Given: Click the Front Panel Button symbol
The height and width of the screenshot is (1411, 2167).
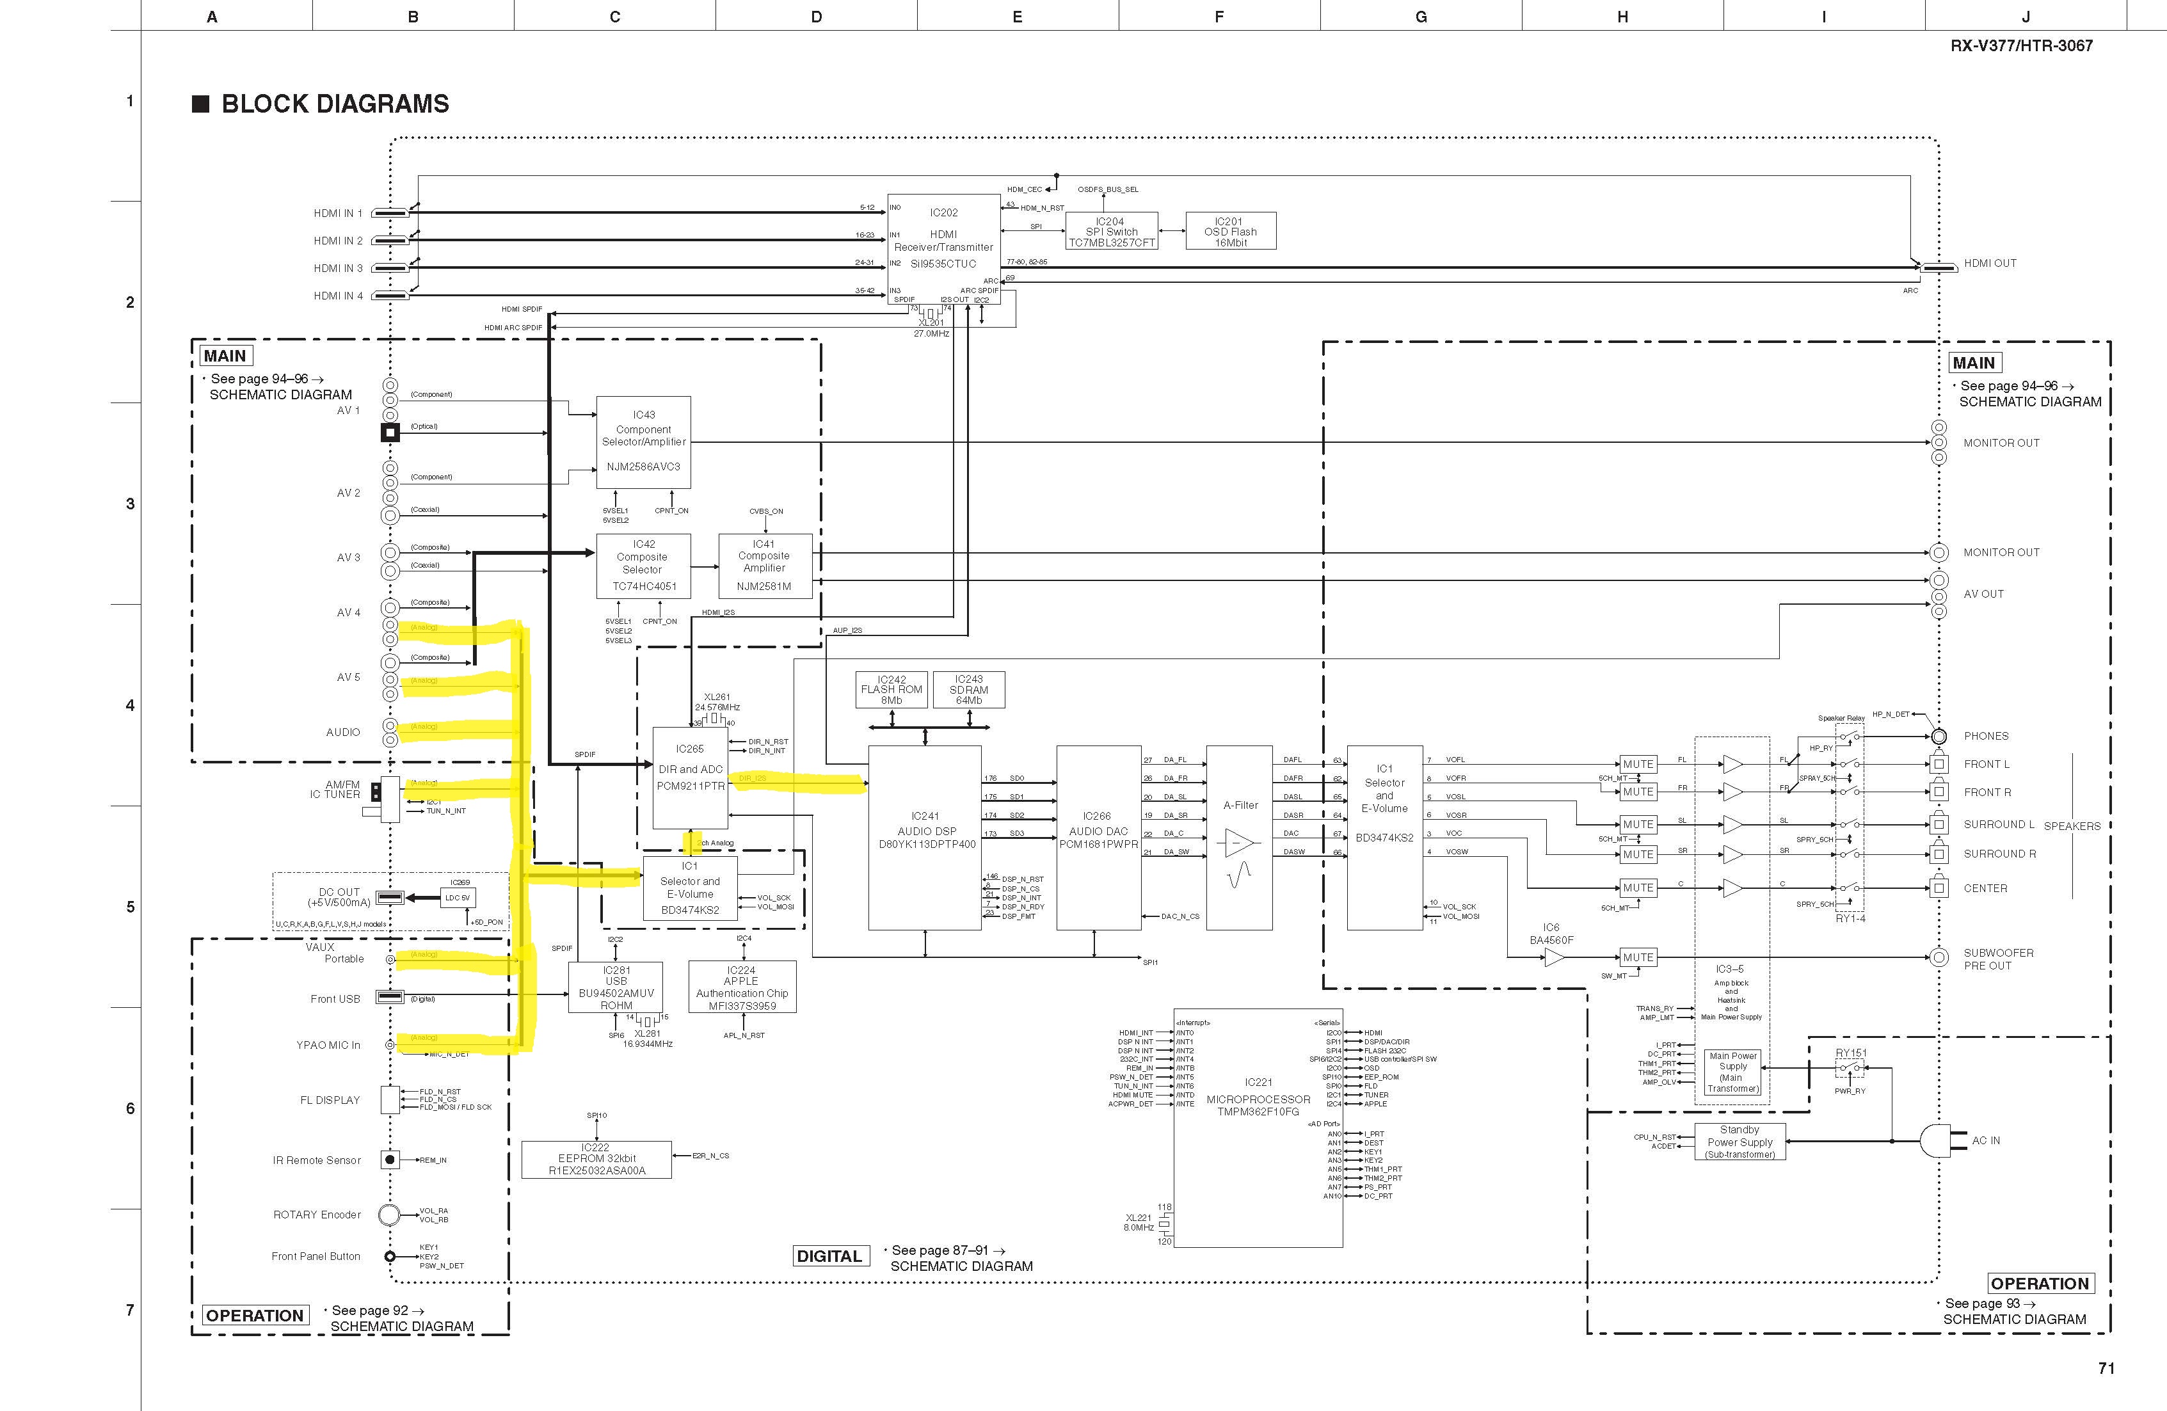Looking at the screenshot, I should [390, 1256].
